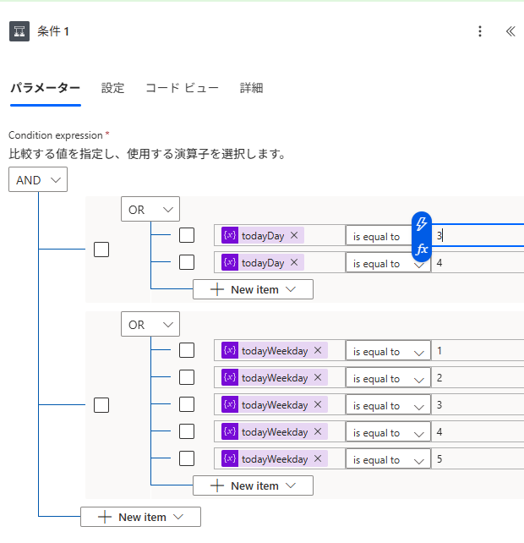
Task: Click variable icon of todayWeekday equals 1 row
Action: pos(230,350)
